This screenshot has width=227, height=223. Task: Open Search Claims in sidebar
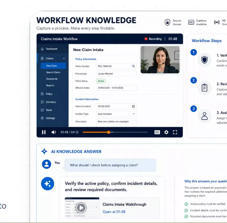coord(53,72)
